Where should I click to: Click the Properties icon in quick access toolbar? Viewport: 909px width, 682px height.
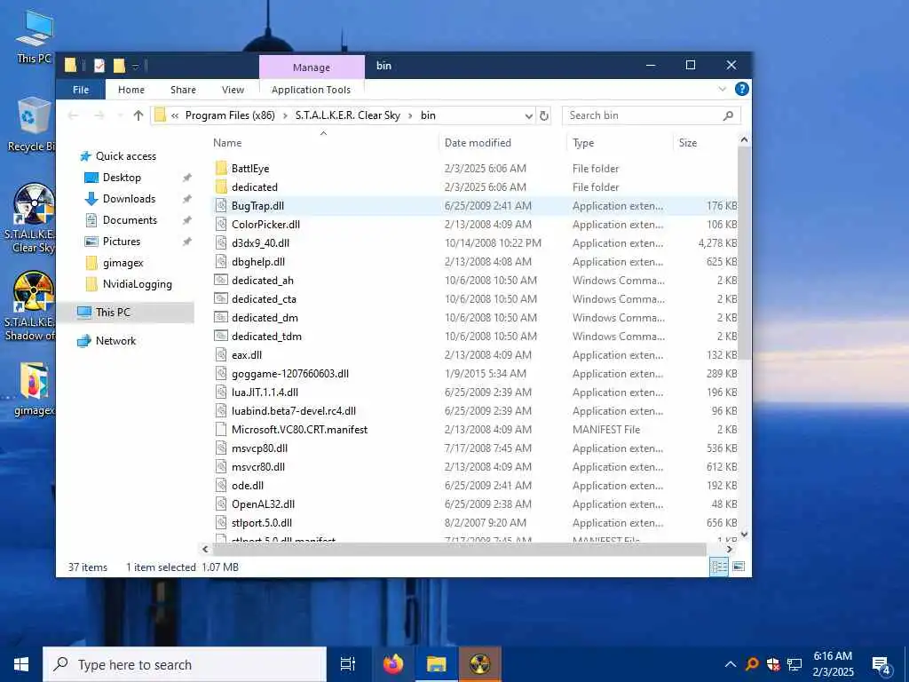pos(99,66)
